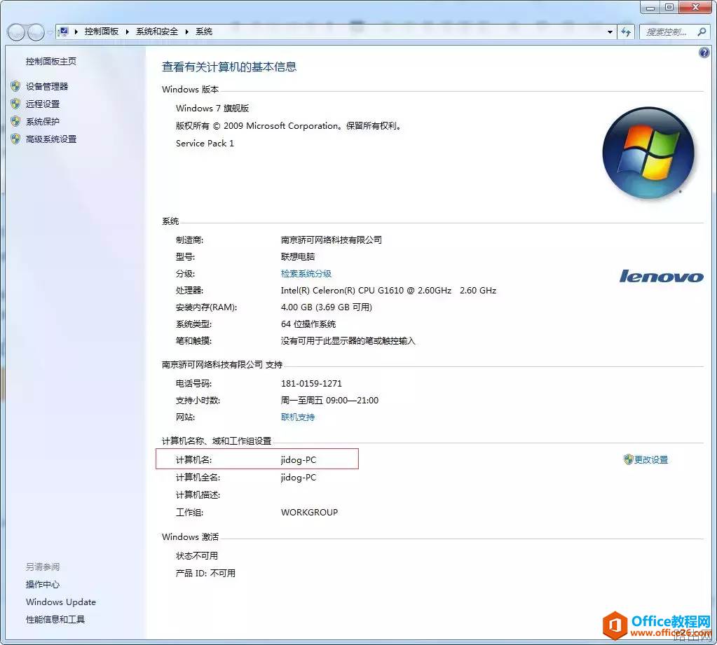The image size is (717, 645).
Task: Click the refresh arrows icon in address bar
Action: (626, 32)
